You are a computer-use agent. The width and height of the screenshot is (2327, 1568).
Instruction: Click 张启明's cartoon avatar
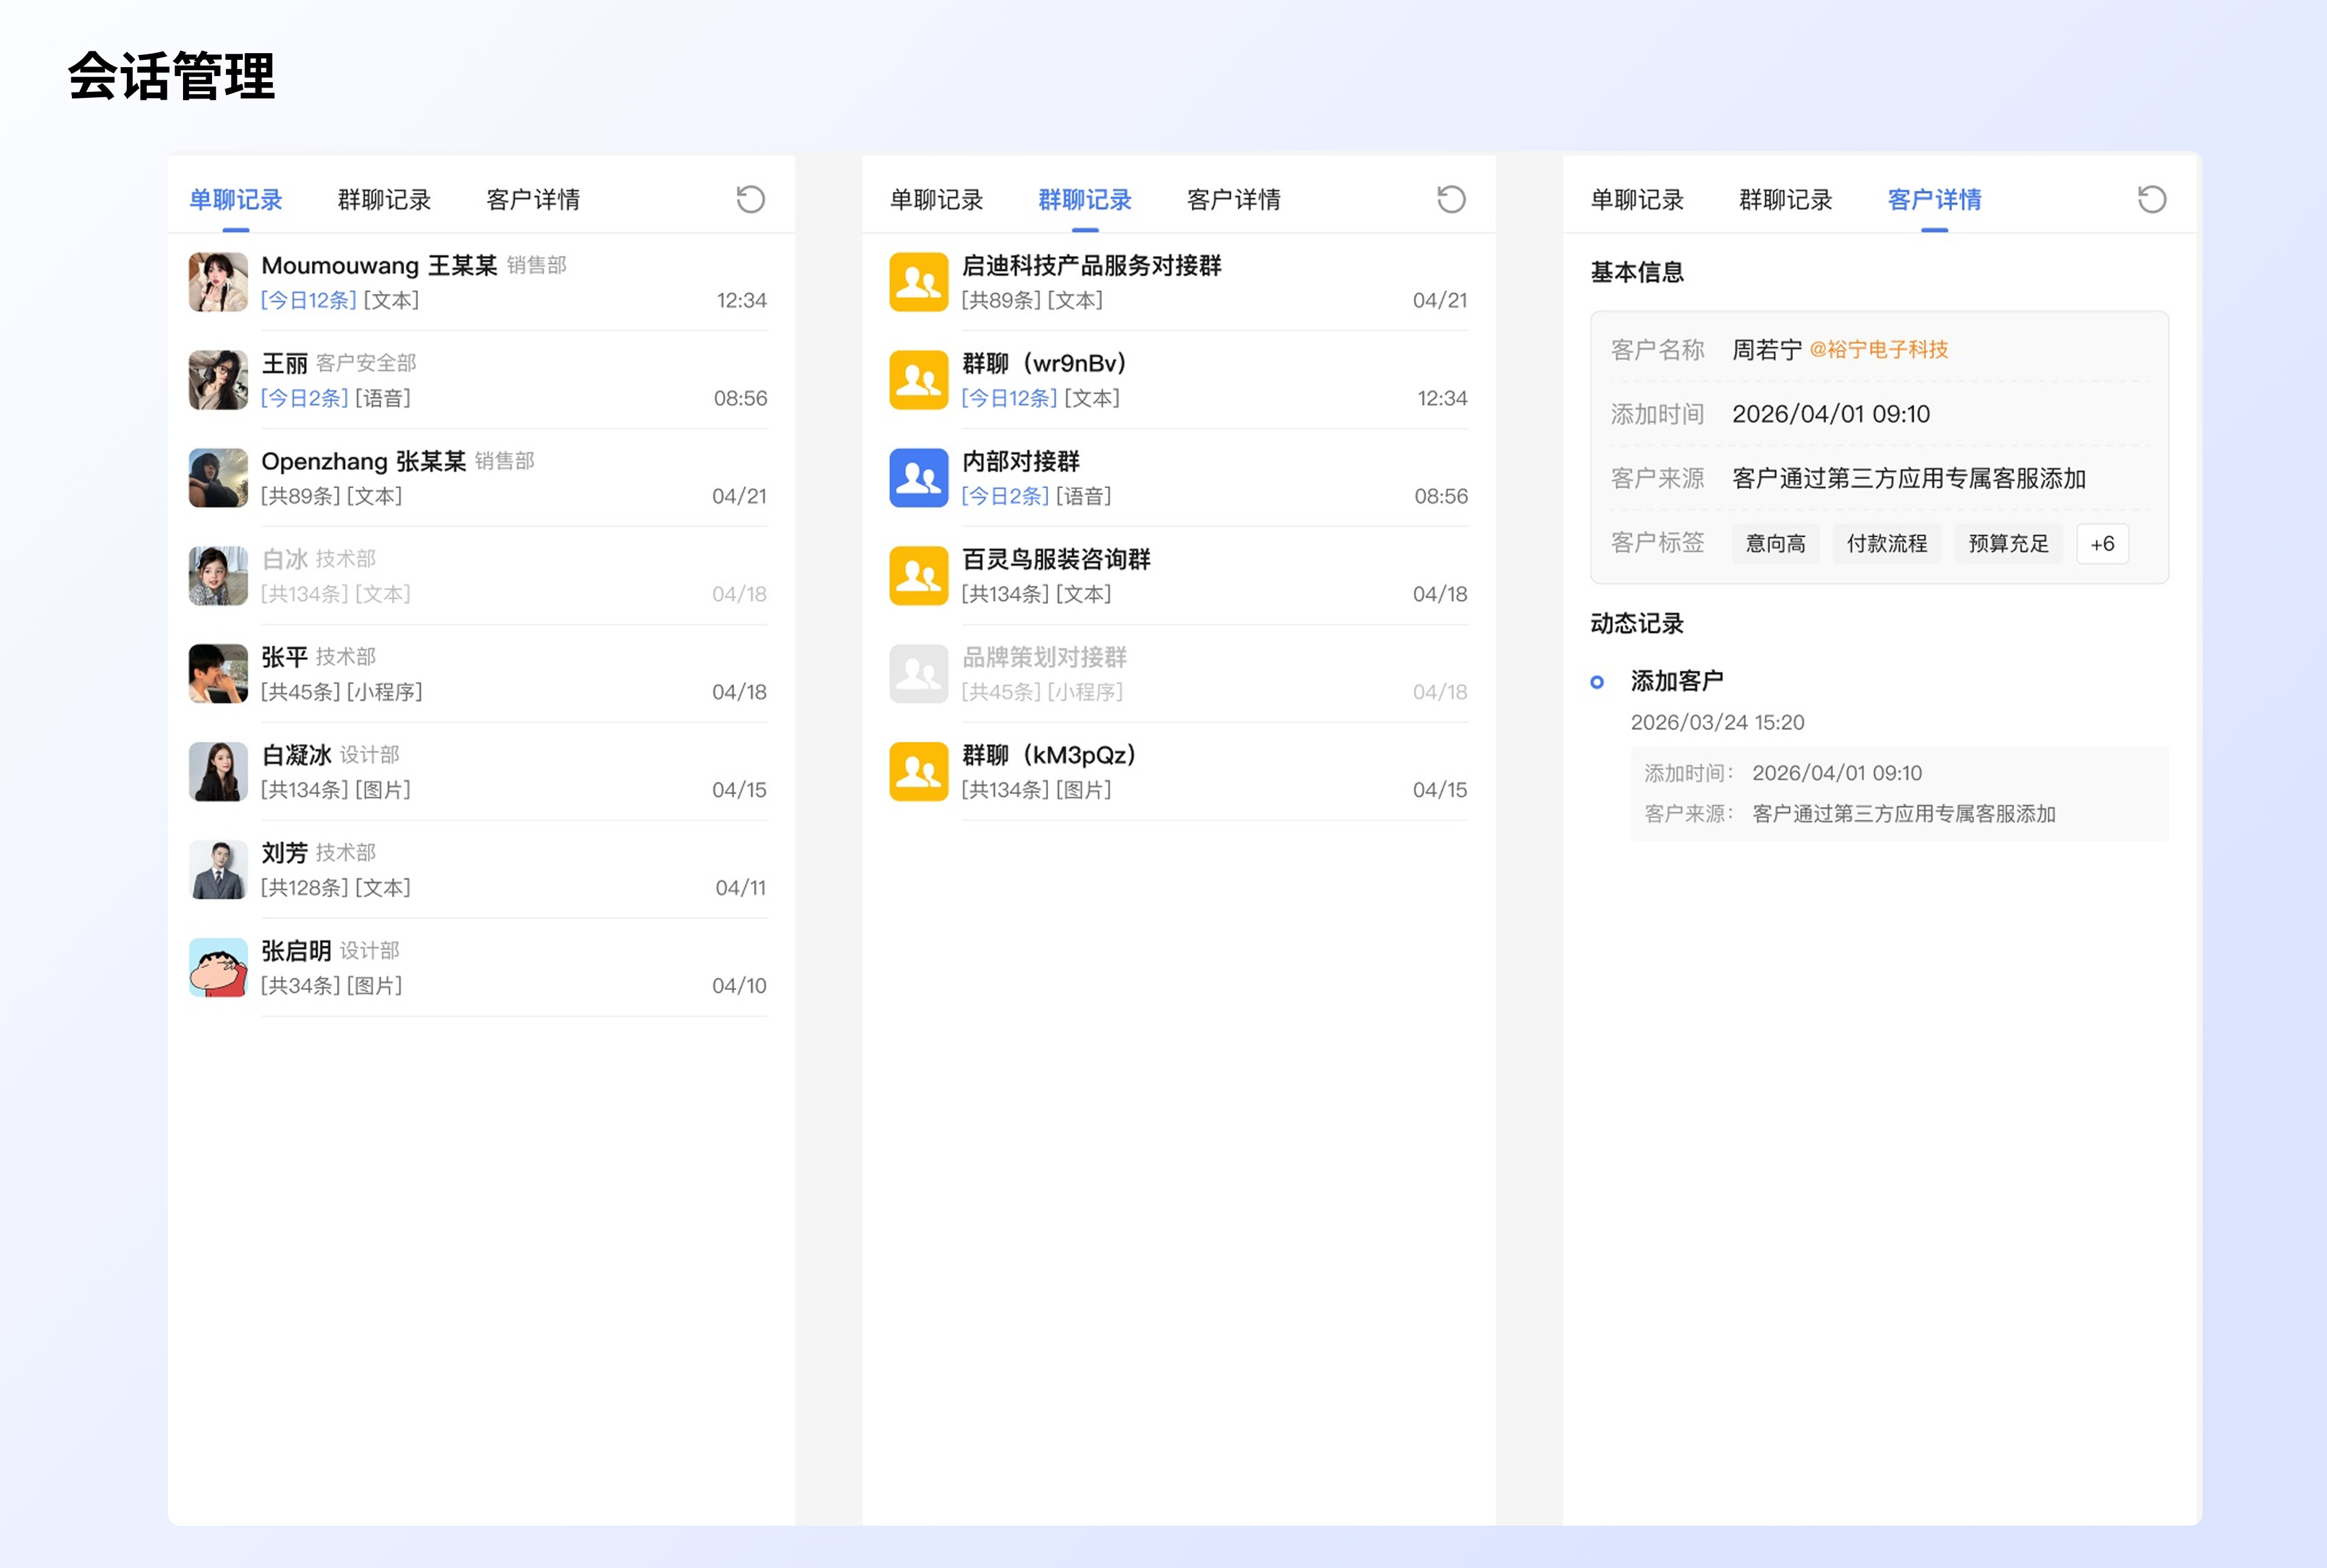coord(218,968)
